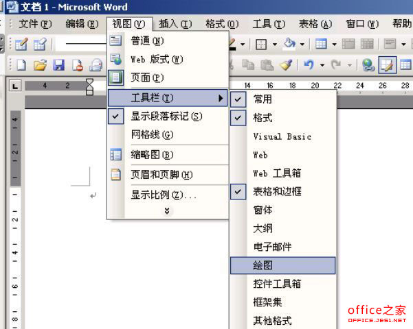Click the Split Cells icon
Image resolution: width=413 pixels, height=329 pixels.
367,44
